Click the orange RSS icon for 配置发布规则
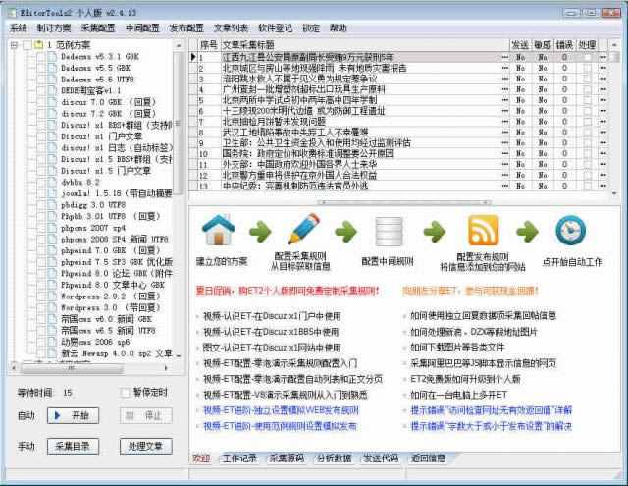628x486 pixels. 484,230
